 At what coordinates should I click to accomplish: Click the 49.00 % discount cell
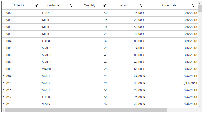click(128, 76)
